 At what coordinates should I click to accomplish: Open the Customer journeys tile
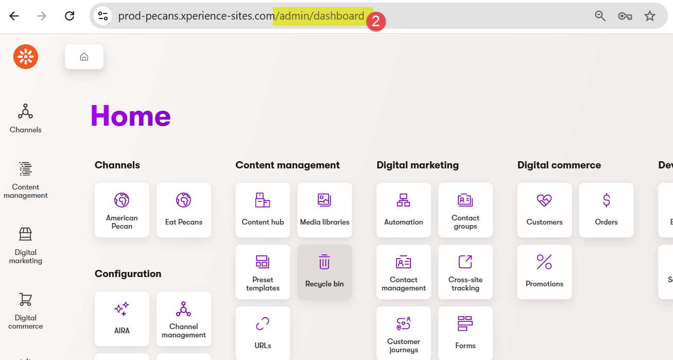[x=404, y=333]
